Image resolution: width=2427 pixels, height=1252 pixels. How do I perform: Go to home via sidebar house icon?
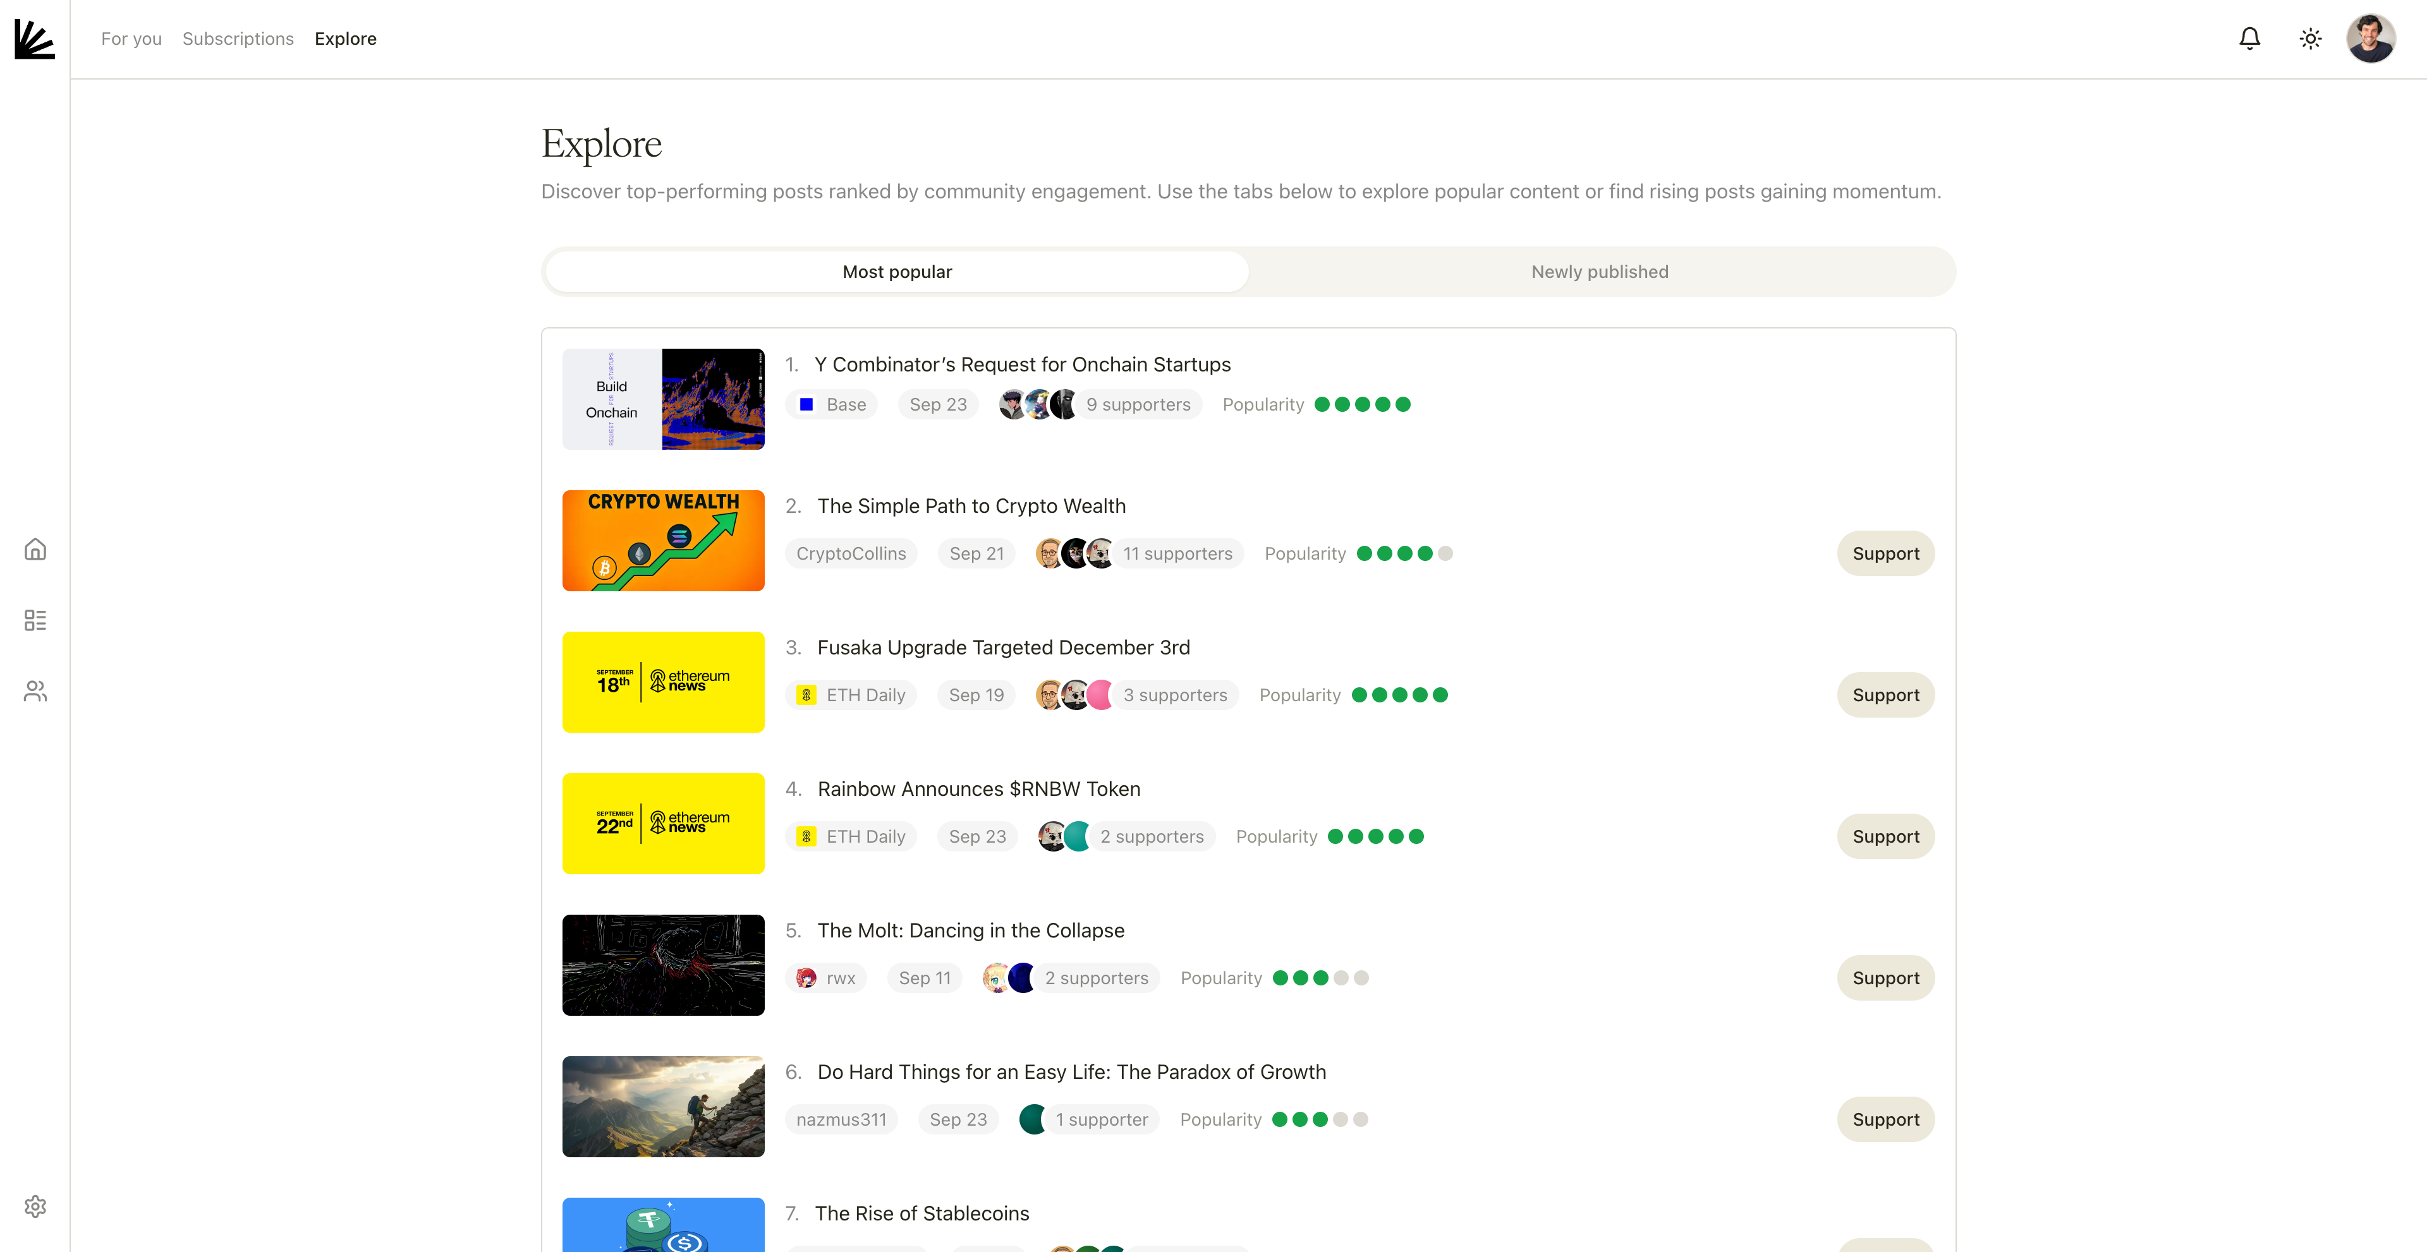[35, 549]
